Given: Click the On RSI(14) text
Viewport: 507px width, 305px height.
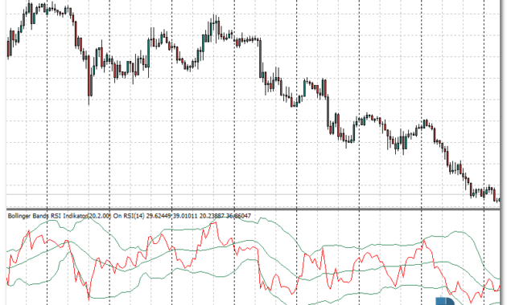Looking at the screenshot, I should point(129,216).
